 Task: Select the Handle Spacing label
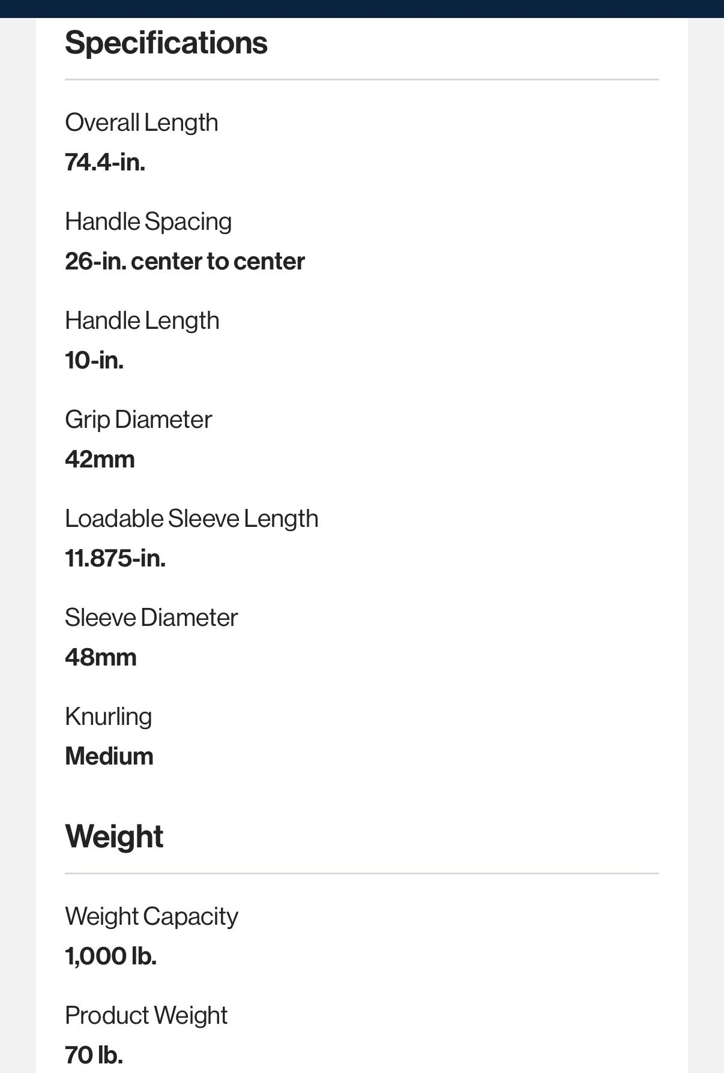click(x=148, y=222)
